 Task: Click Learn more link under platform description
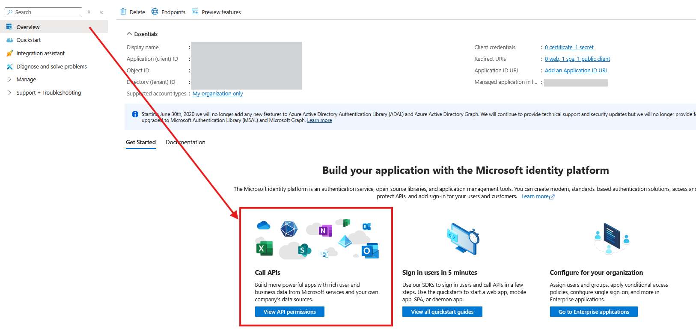click(535, 196)
